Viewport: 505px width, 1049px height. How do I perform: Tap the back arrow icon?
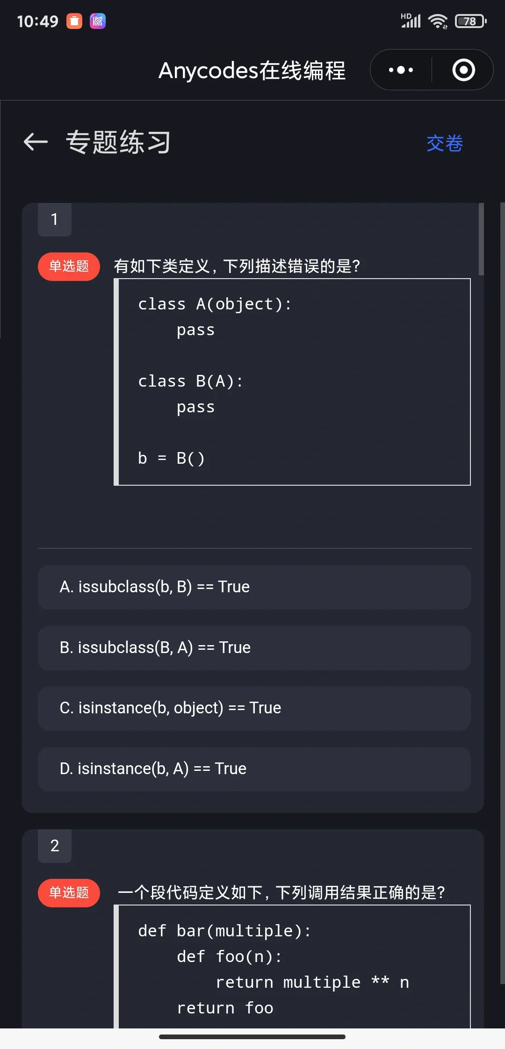[36, 142]
